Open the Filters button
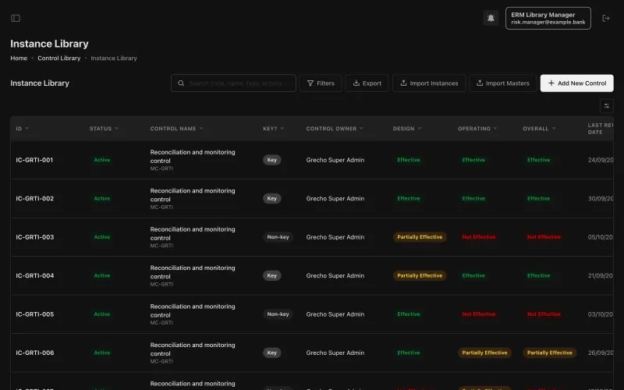Viewport: 624px width, 390px height. [x=321, y=83]
